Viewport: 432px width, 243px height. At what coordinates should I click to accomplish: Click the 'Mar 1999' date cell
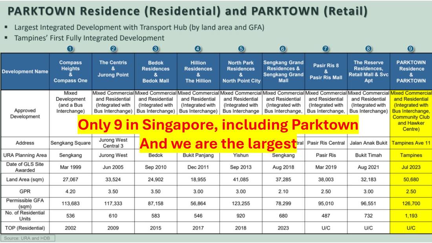(71, 167)
